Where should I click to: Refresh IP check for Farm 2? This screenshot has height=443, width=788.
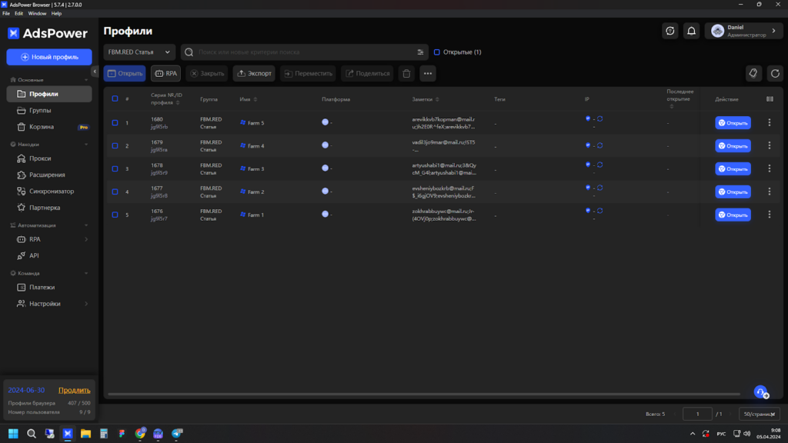tap(600, 188)
